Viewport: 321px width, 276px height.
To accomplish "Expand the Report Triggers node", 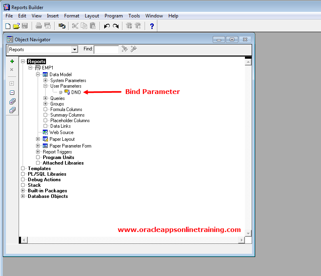I will [x=38, y=151].
